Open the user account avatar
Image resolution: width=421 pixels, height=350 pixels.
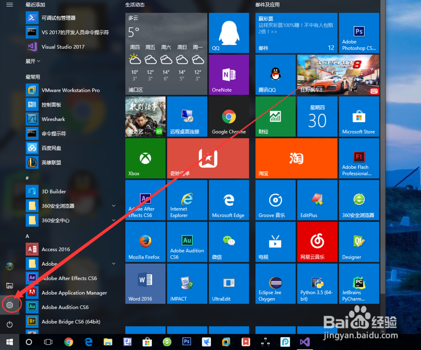coord(10,266)
